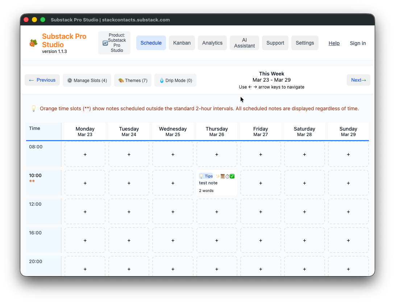Add a note at 08:00 on Sunday
The width and height of the screenshot is (395, 303).
[x=348, y=154]
